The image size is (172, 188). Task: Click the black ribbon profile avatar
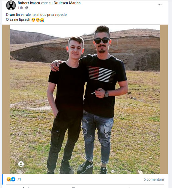[x=11, y=5]
